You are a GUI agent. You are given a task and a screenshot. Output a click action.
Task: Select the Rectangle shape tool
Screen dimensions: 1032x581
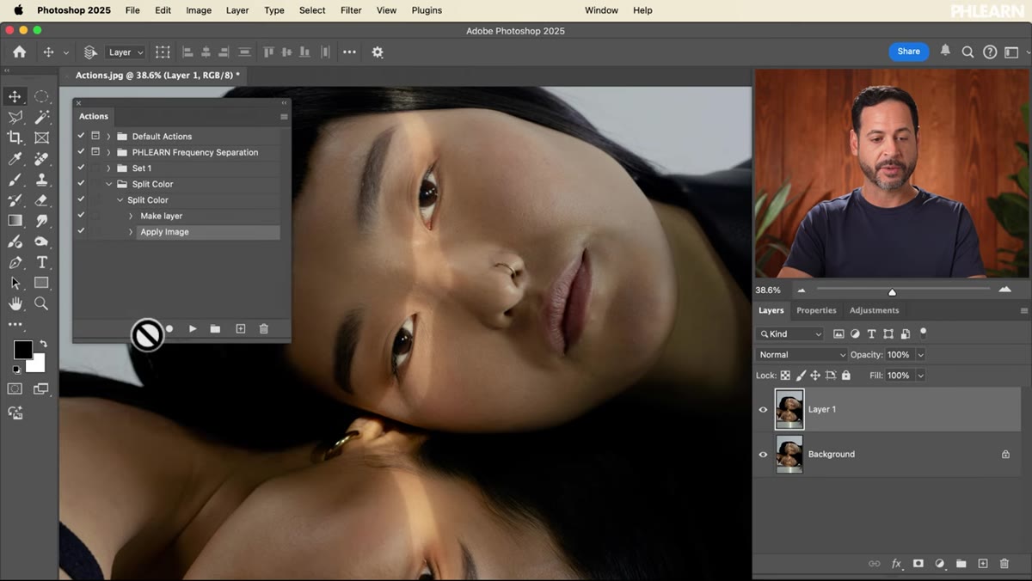tap(41, 283)
